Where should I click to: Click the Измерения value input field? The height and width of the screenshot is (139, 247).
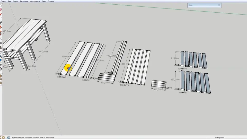point(236,137)
